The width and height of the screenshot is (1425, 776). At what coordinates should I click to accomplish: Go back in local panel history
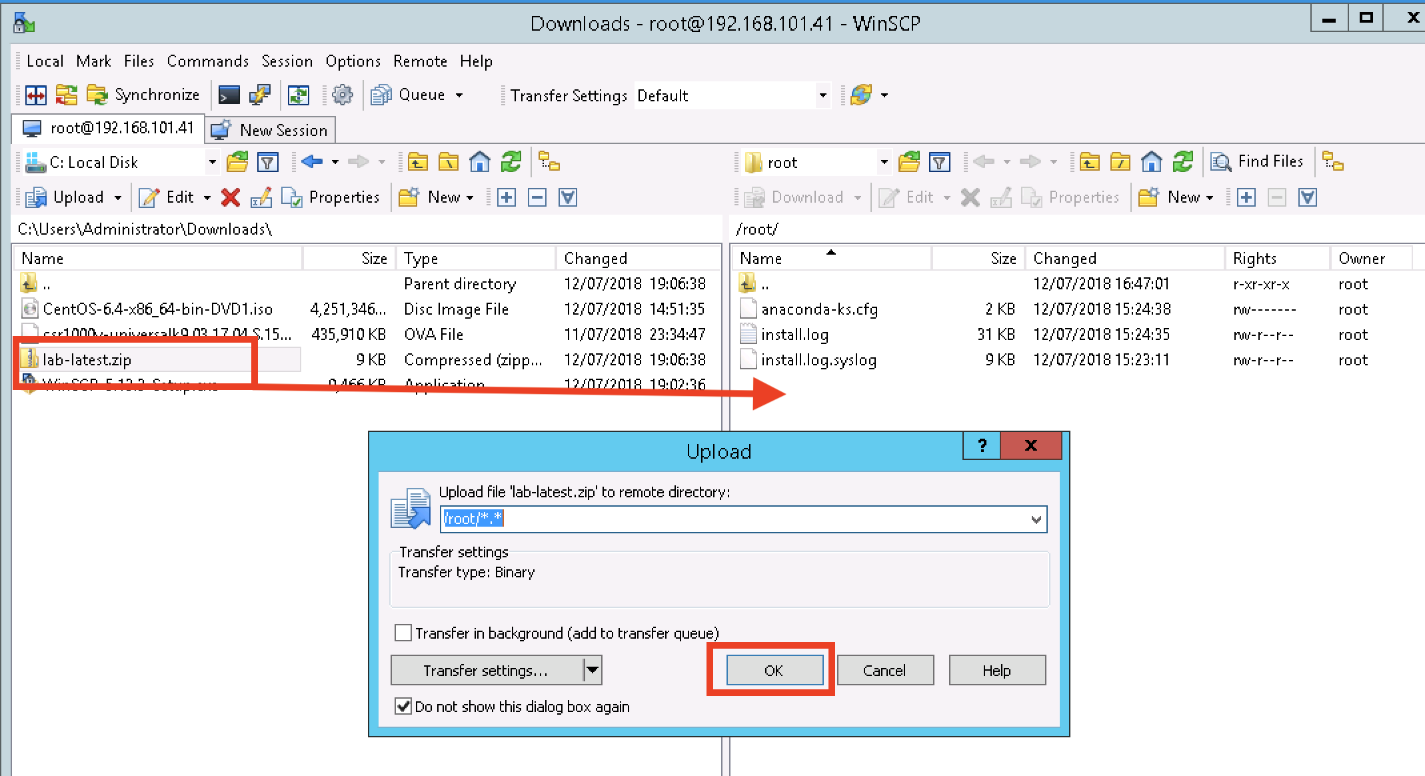click(311, 161)
